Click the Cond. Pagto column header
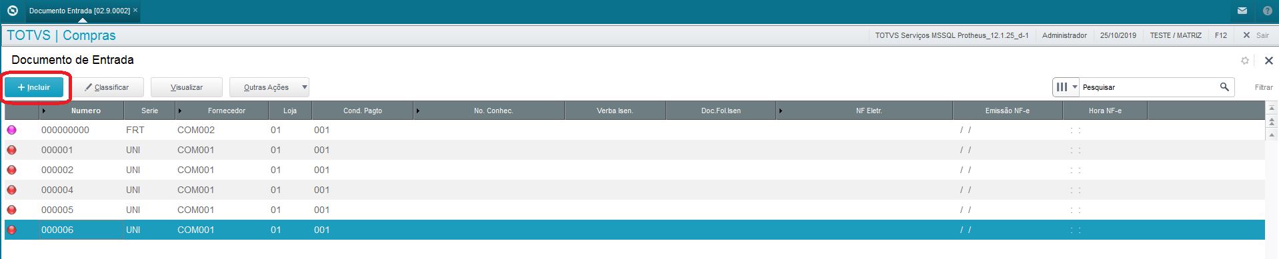 click(363, 111)
